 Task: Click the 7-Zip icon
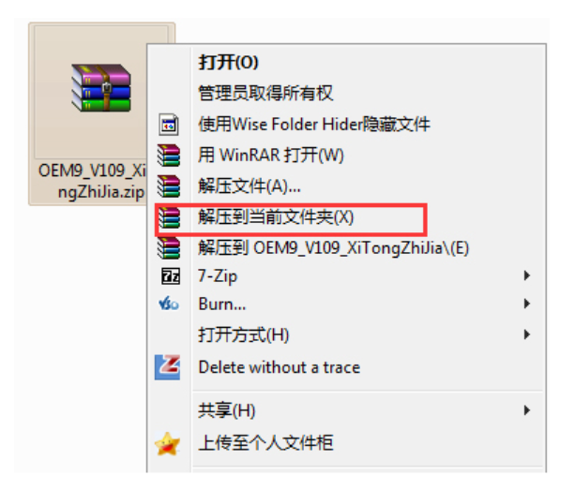pyautogui.click(x=171, y=276)
